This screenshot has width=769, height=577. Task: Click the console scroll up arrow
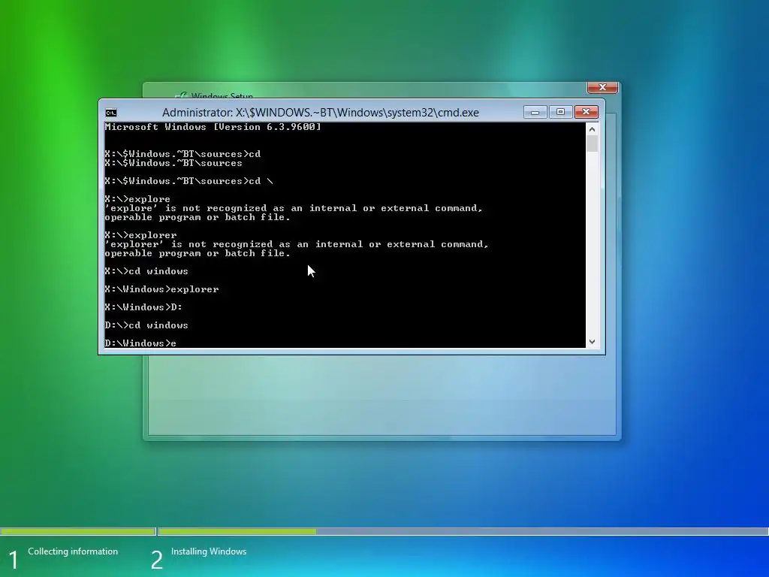pyautogui.click(x=592, y=129)
